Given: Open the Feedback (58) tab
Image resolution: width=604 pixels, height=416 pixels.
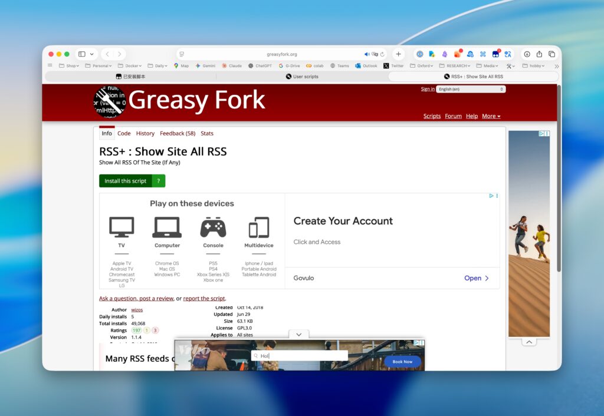Looking at the screenshot, I should (x=178, y=134).
